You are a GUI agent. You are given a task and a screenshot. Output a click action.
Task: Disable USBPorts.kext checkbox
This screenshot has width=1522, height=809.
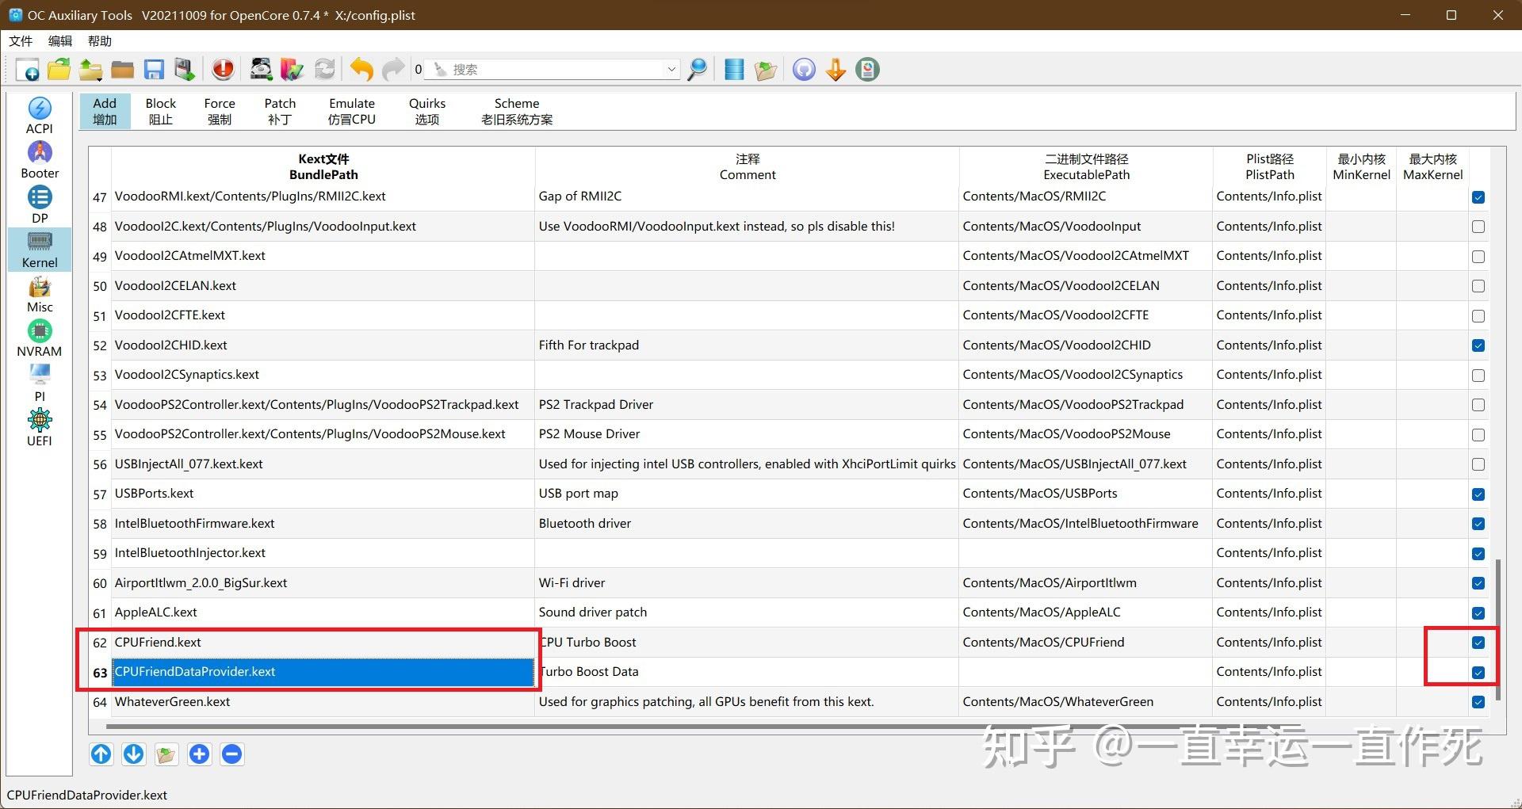click(1478, 494)
